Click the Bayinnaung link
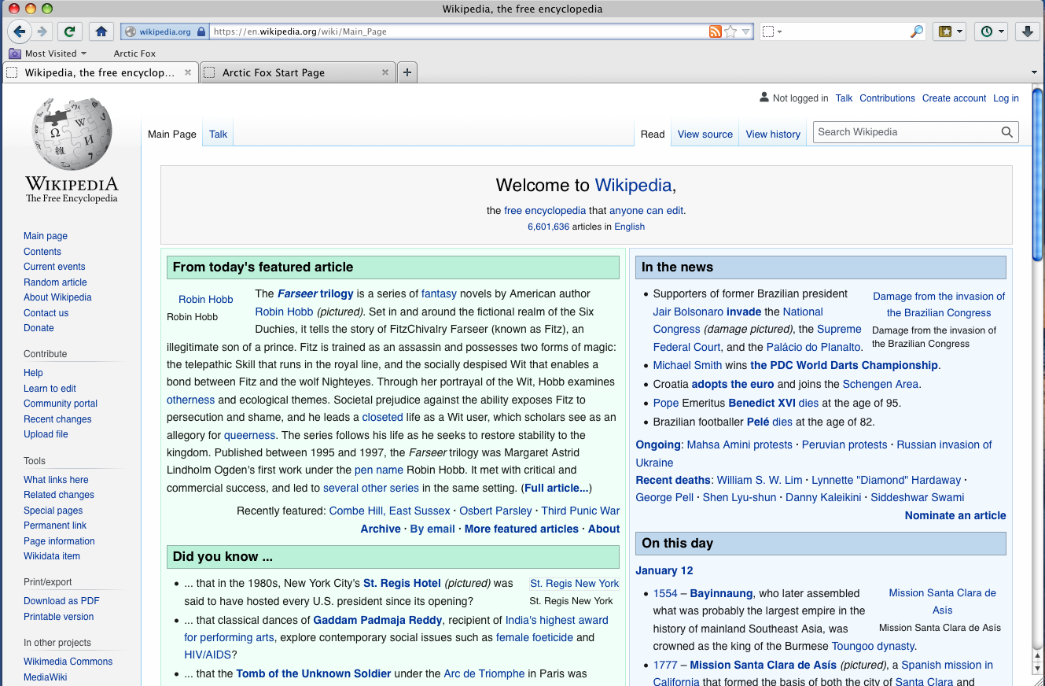The width and height of the screenshot is (1045, 686). tap(721, 593)
